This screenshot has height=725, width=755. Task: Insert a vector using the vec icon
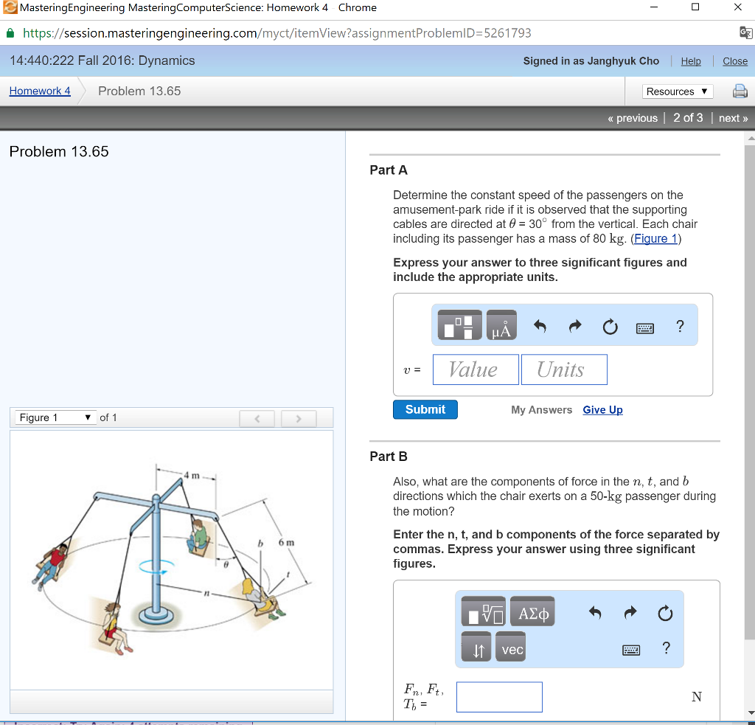pos(510,647)
